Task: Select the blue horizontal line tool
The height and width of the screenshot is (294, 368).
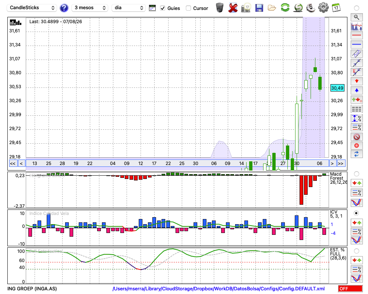Action: [357, 44]
